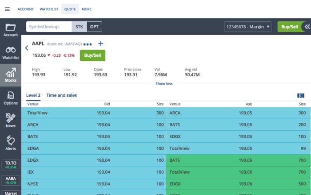This screenshot has height=195, width=311.
Task: Click the last price 193.06
Action: click(39, 55)
